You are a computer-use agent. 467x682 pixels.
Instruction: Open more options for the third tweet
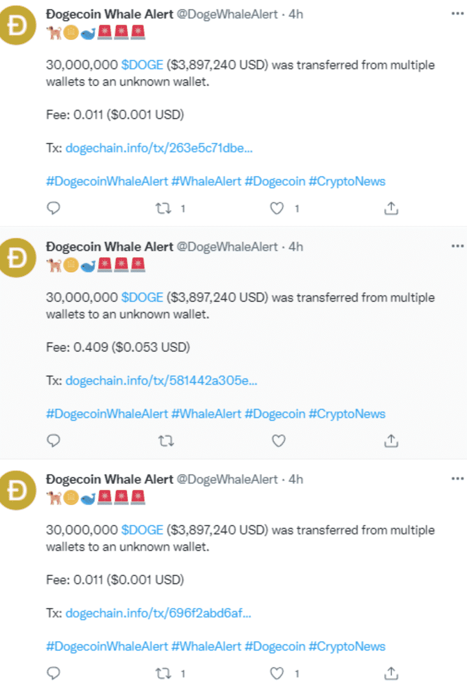457,479
